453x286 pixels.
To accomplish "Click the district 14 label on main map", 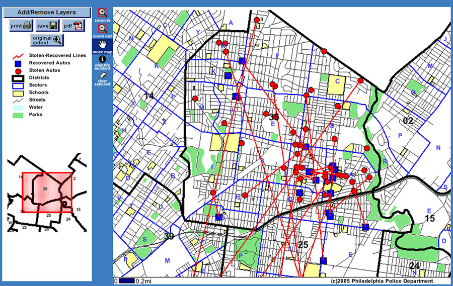I will click(x=149, y=96).
